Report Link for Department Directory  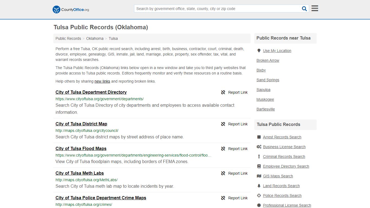point(238,92)
